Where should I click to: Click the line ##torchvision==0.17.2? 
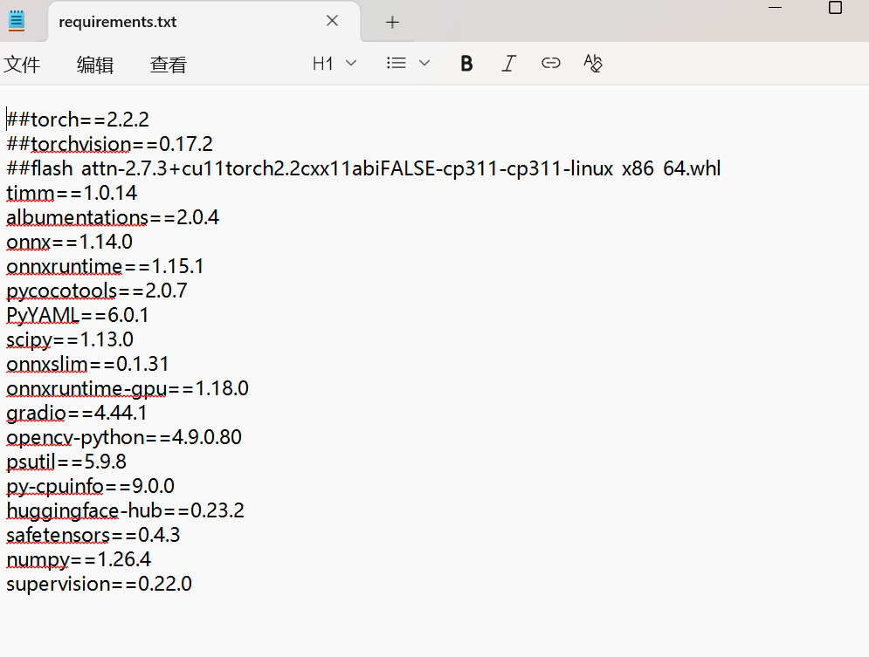(x=110, y=144)
